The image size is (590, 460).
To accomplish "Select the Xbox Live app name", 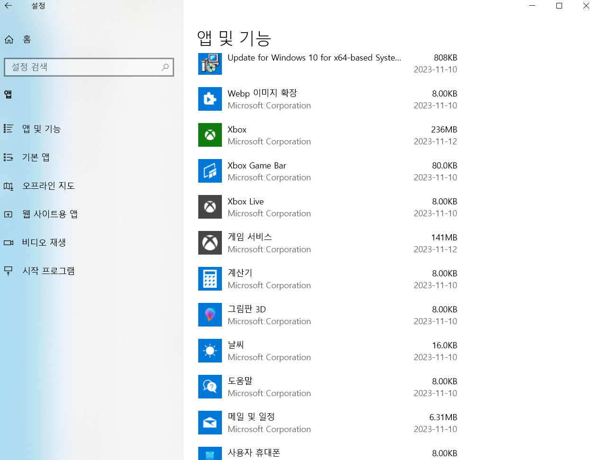I will pyautogui.click(x=246, y=202).
